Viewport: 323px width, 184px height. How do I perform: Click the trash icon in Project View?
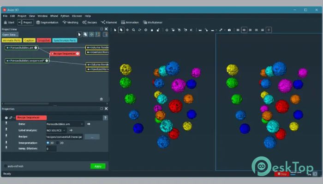(101, 99)
